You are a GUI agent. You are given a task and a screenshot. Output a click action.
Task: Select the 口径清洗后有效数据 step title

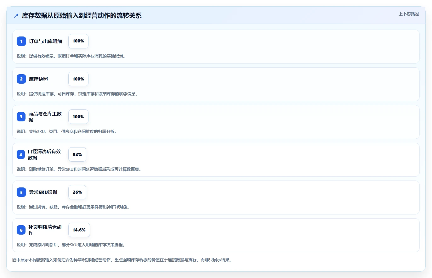44,154
